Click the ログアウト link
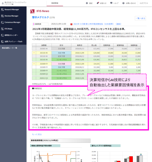This screenshot has width=152, height=162. 144,3
